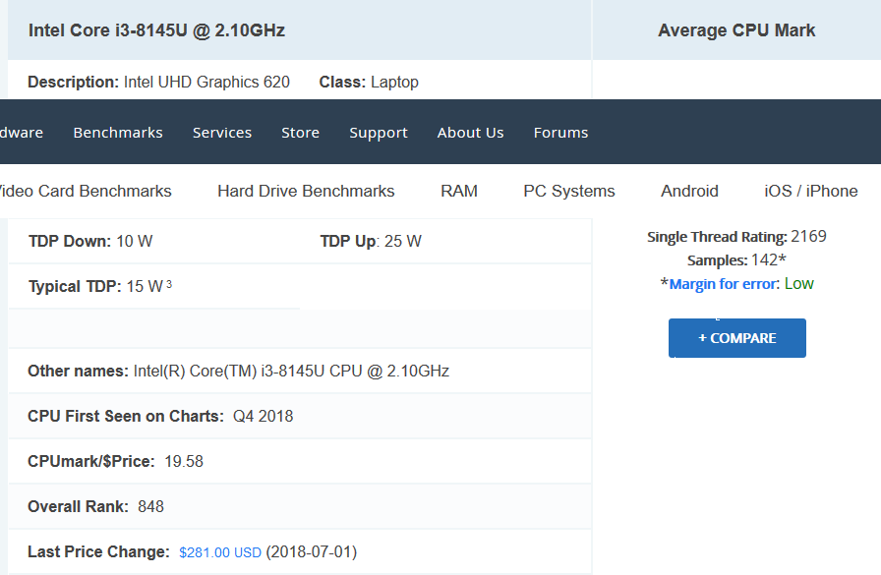The height and width of the screenshot is (575, 881).
Task: Select Support in the navigation bar
Action: (379, 133)
